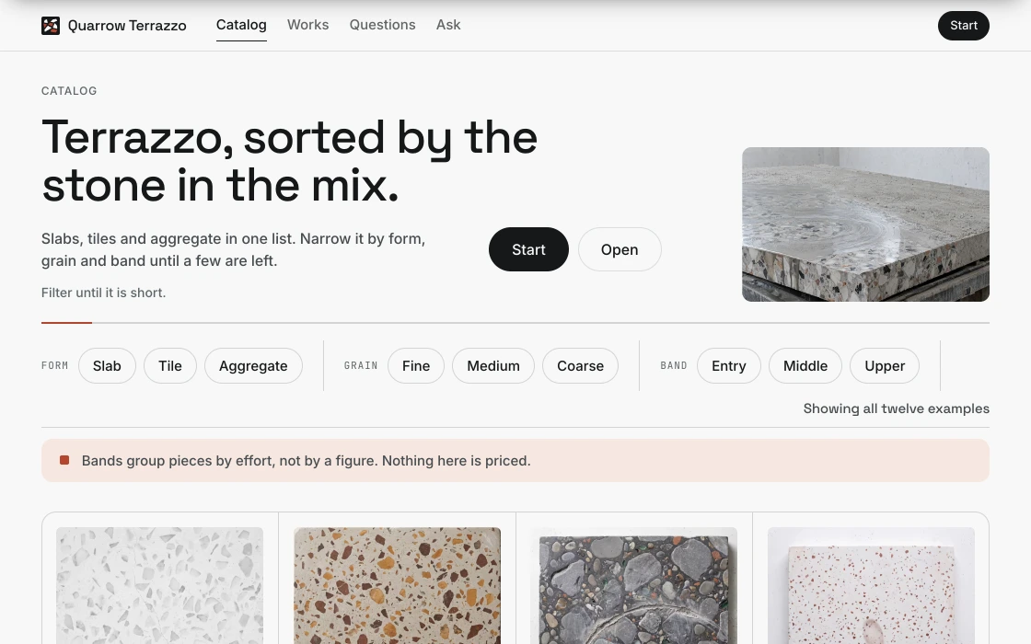1031x644 pixels.
Task: Select the Upper band chip
Action: pos(885,366)
